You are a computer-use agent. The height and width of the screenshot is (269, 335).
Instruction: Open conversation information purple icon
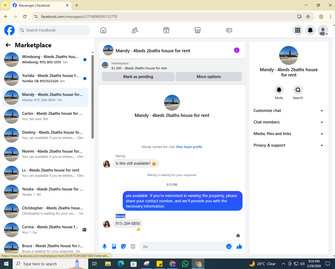[x=237, y=50]
